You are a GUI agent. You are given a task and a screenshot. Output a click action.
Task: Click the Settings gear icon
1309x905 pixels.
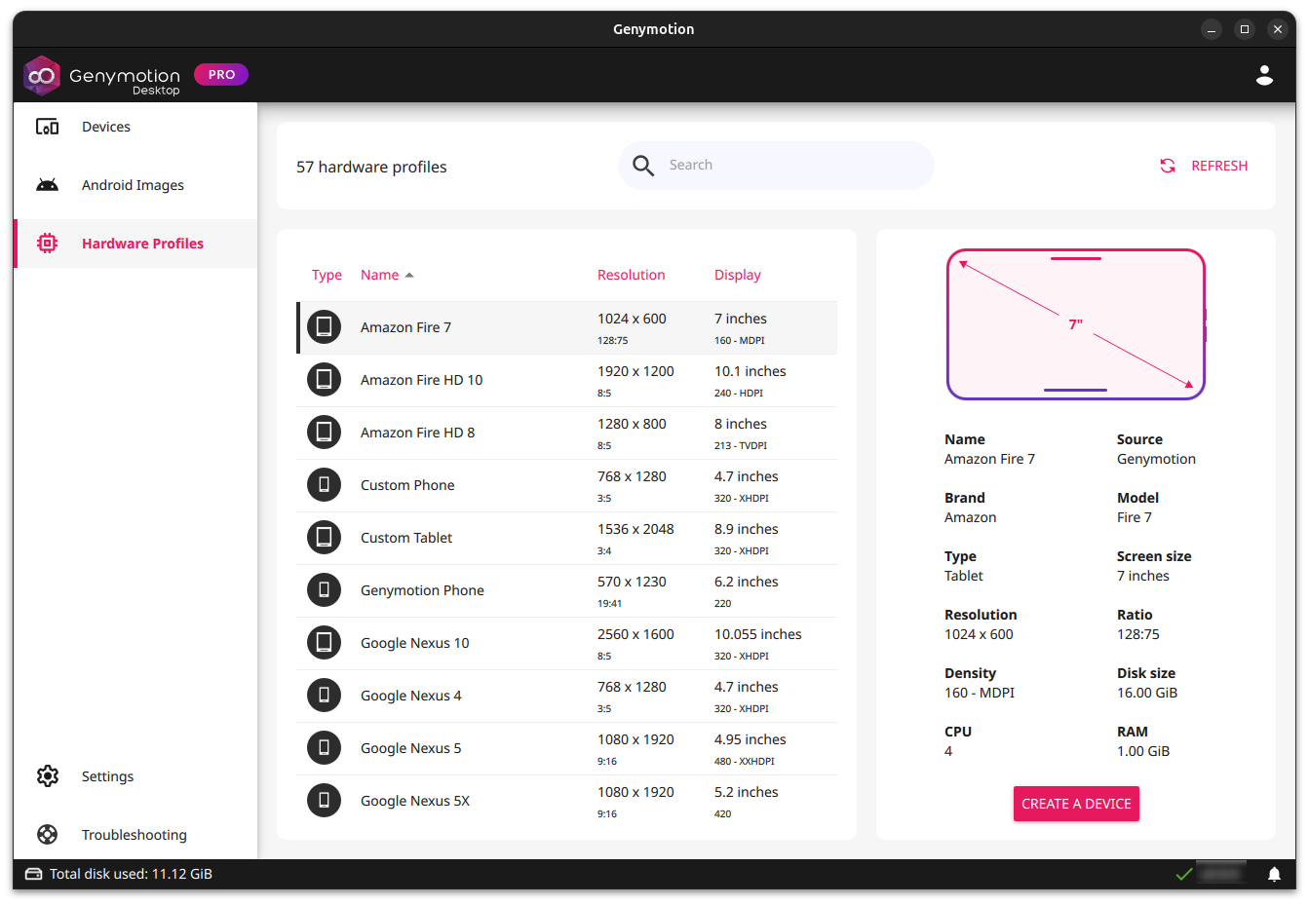pyautogui.click(x=48, y=776)
